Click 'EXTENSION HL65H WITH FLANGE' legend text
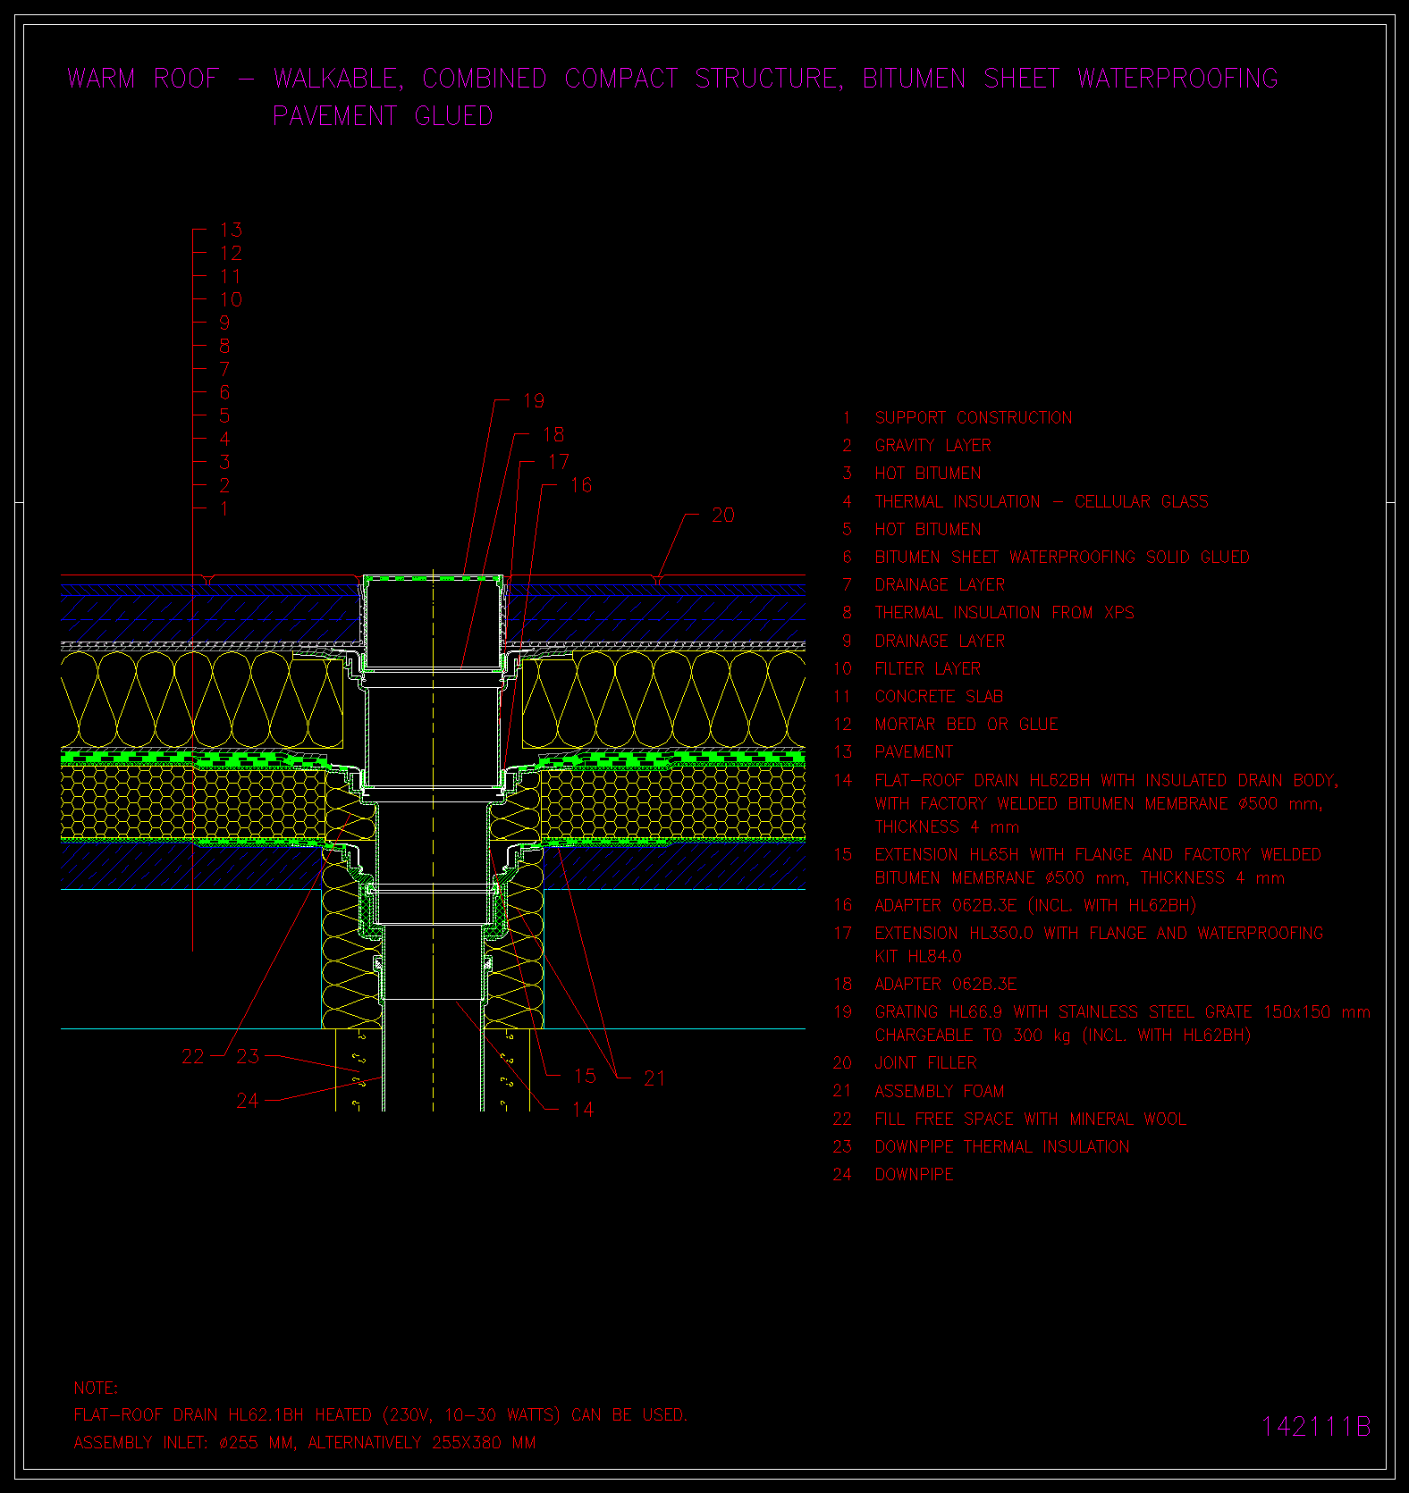The image size is (1409, 1493). click(x=1098, y=866)
